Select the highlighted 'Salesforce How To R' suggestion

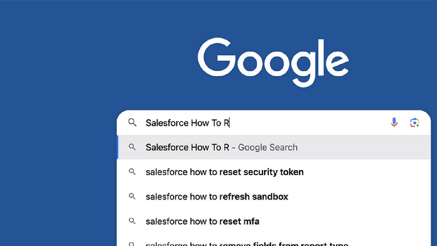(x=222, y=147)
